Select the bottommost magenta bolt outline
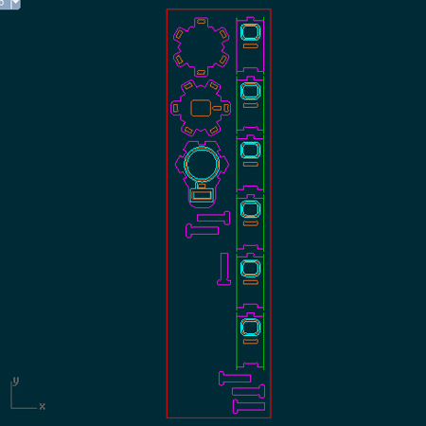The height and width of the screenshot is (426, 426). [249, 406]
